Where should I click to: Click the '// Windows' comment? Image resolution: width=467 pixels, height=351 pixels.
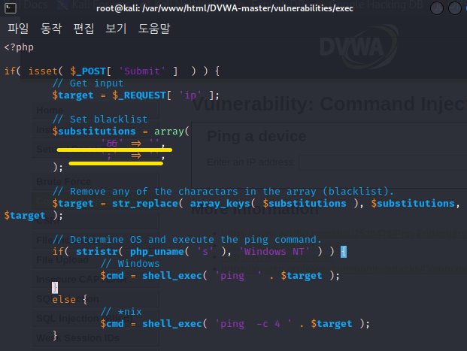pyautogui.click(x=130, y=264)
